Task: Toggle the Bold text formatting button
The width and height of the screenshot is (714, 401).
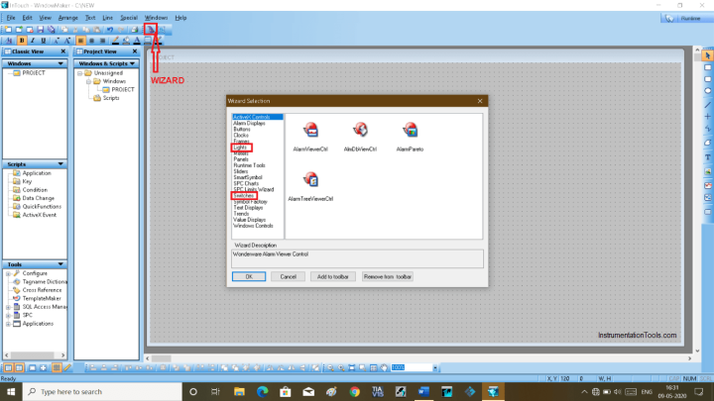Action: coord(22,42)
